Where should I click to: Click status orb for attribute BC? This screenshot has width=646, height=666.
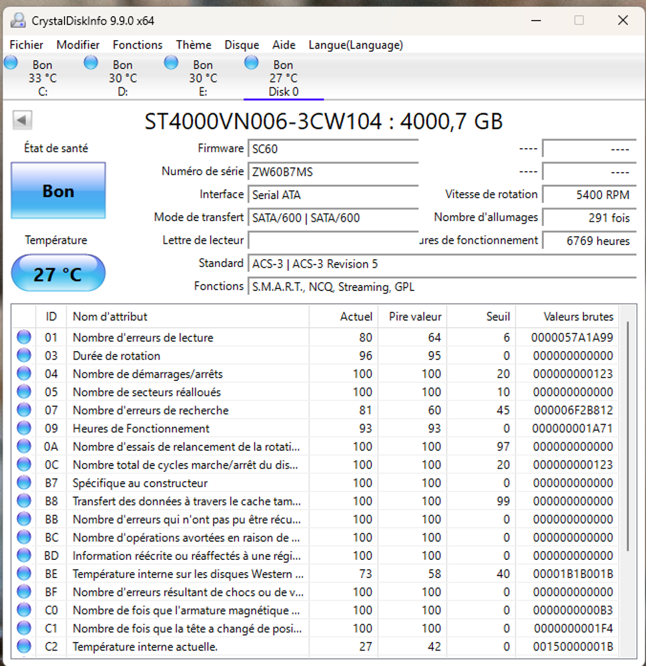tap(24, 537)
